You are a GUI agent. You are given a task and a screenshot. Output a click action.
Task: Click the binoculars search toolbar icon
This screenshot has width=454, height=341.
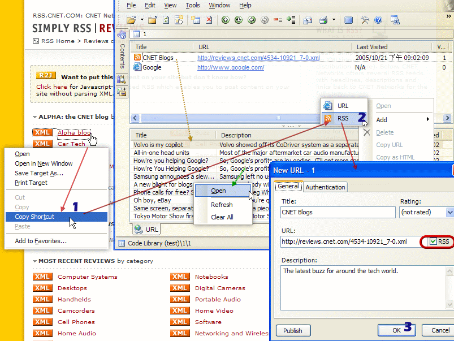pyautogui.click(x=395, y=20)
